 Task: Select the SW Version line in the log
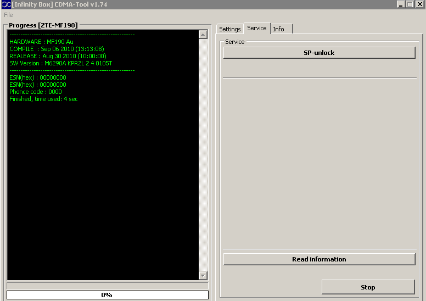[x=60, y=63]
